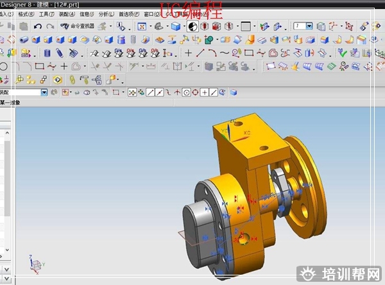Screen dimensions: 385x285
Task: Open the 首选项 (Preferences) menu
Action: pyautogui.click(x=128, y=13)
